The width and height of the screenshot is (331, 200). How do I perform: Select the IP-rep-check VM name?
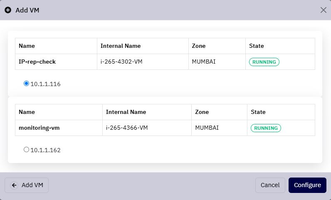click(37, 62)
